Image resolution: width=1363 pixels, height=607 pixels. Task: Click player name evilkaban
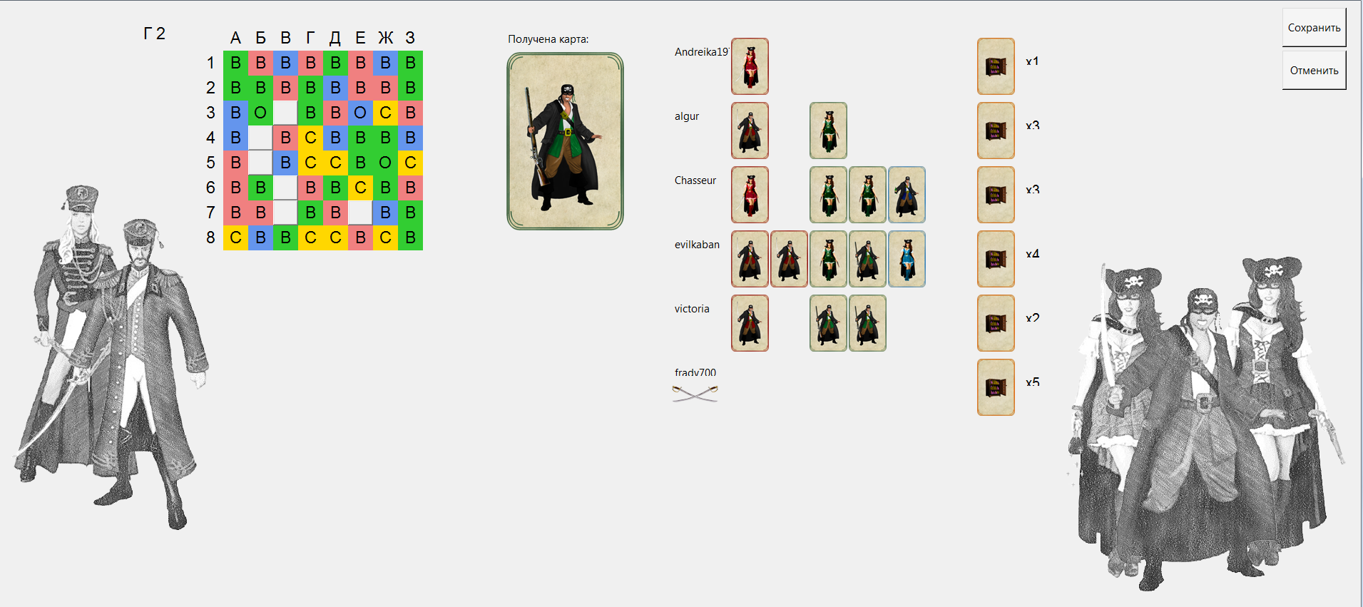(697, 245)
